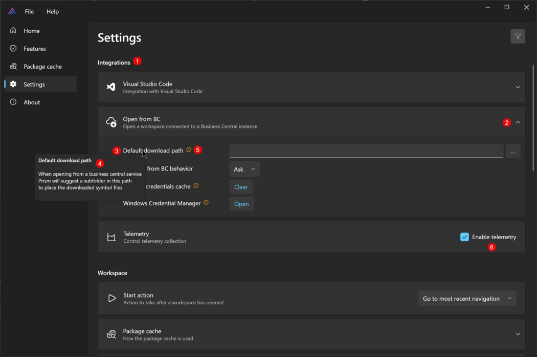Collapse the Open from BC section
The image size is (537, 357).
click(518, 122)
